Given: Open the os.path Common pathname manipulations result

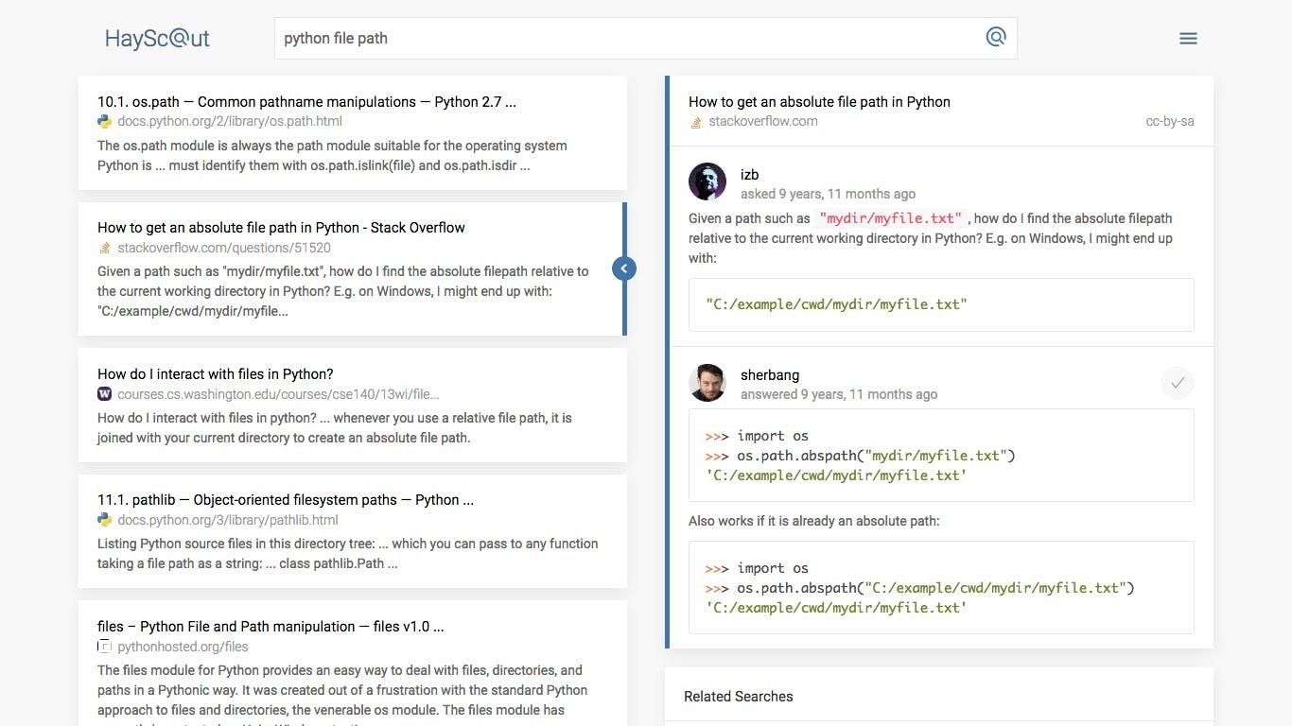Looking at the screenshot, I should tap(306, 102).
